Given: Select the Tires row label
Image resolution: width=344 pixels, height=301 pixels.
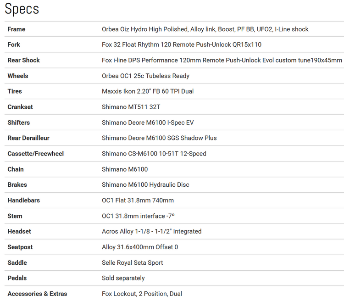Looking at the screenshot, I should pos(15,91).
